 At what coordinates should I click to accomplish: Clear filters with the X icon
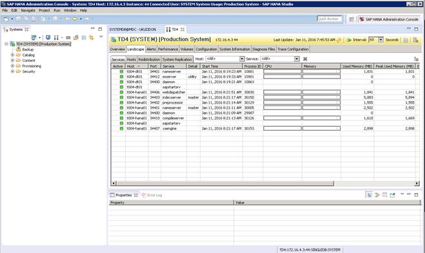point(305,59)
